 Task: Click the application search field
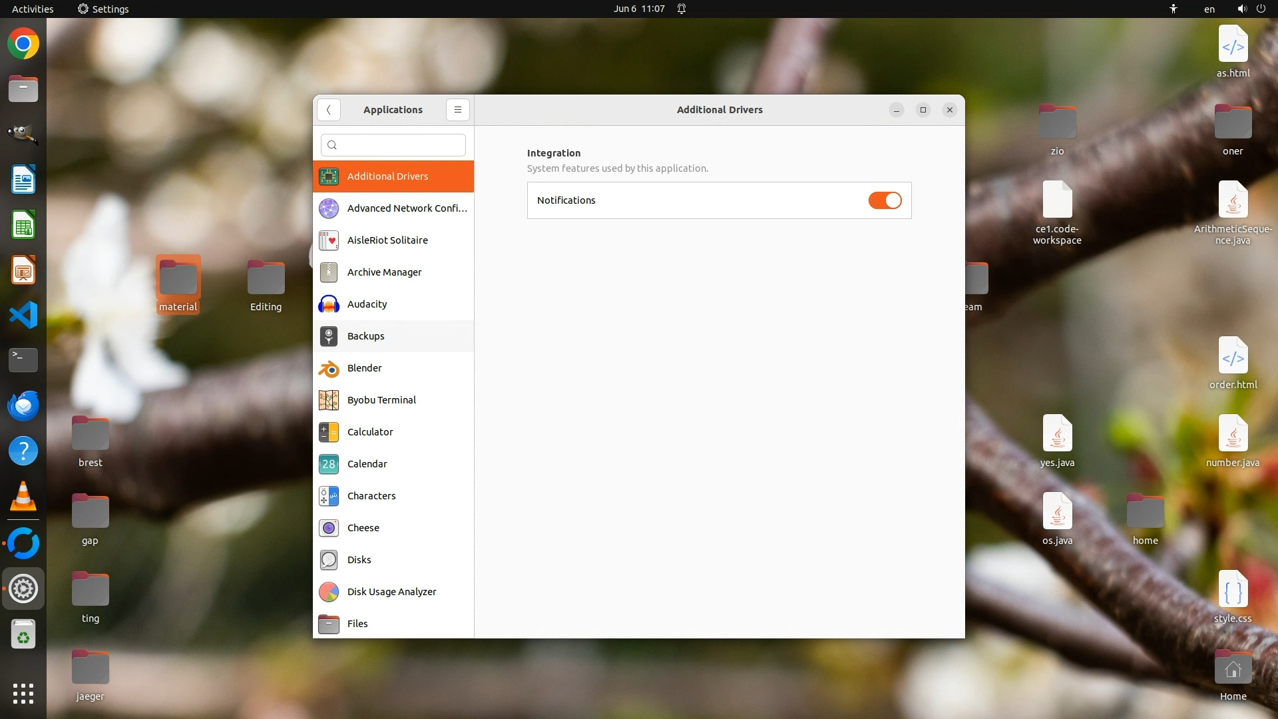click(393, 145)
